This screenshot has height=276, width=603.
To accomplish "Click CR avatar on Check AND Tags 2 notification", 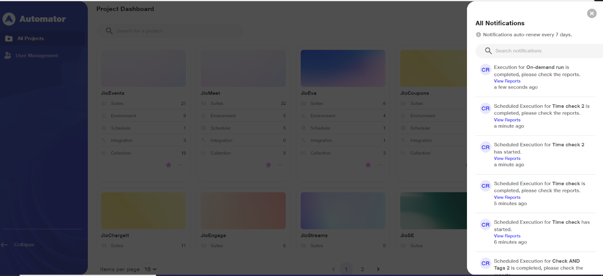I will (485, 264).
